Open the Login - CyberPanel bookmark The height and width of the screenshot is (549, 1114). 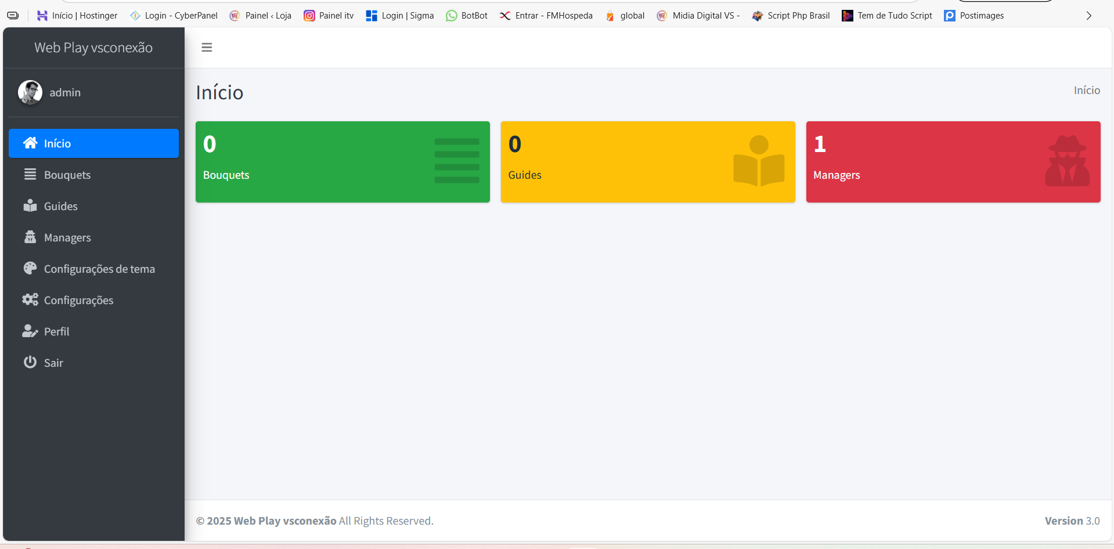pyautogui.click(x=174, y=16)
